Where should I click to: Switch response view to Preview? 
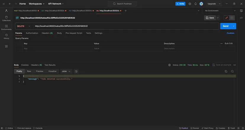coord(40,71)
